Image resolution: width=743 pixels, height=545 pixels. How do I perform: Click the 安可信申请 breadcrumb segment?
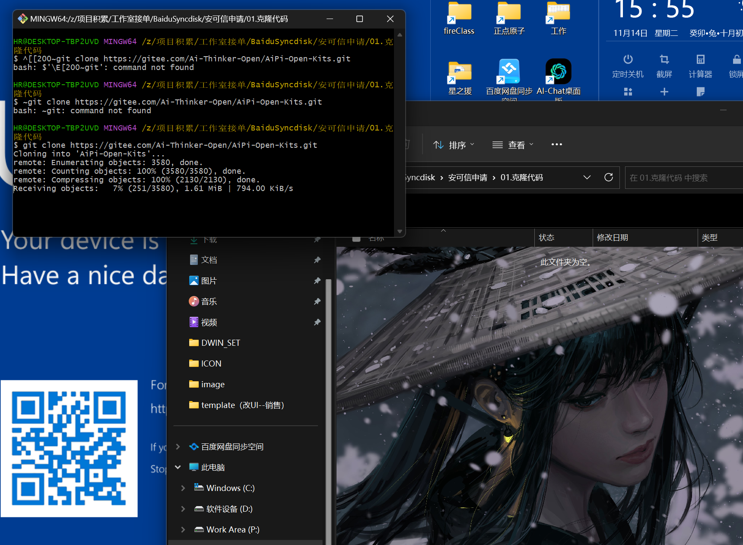coord(467,178)
